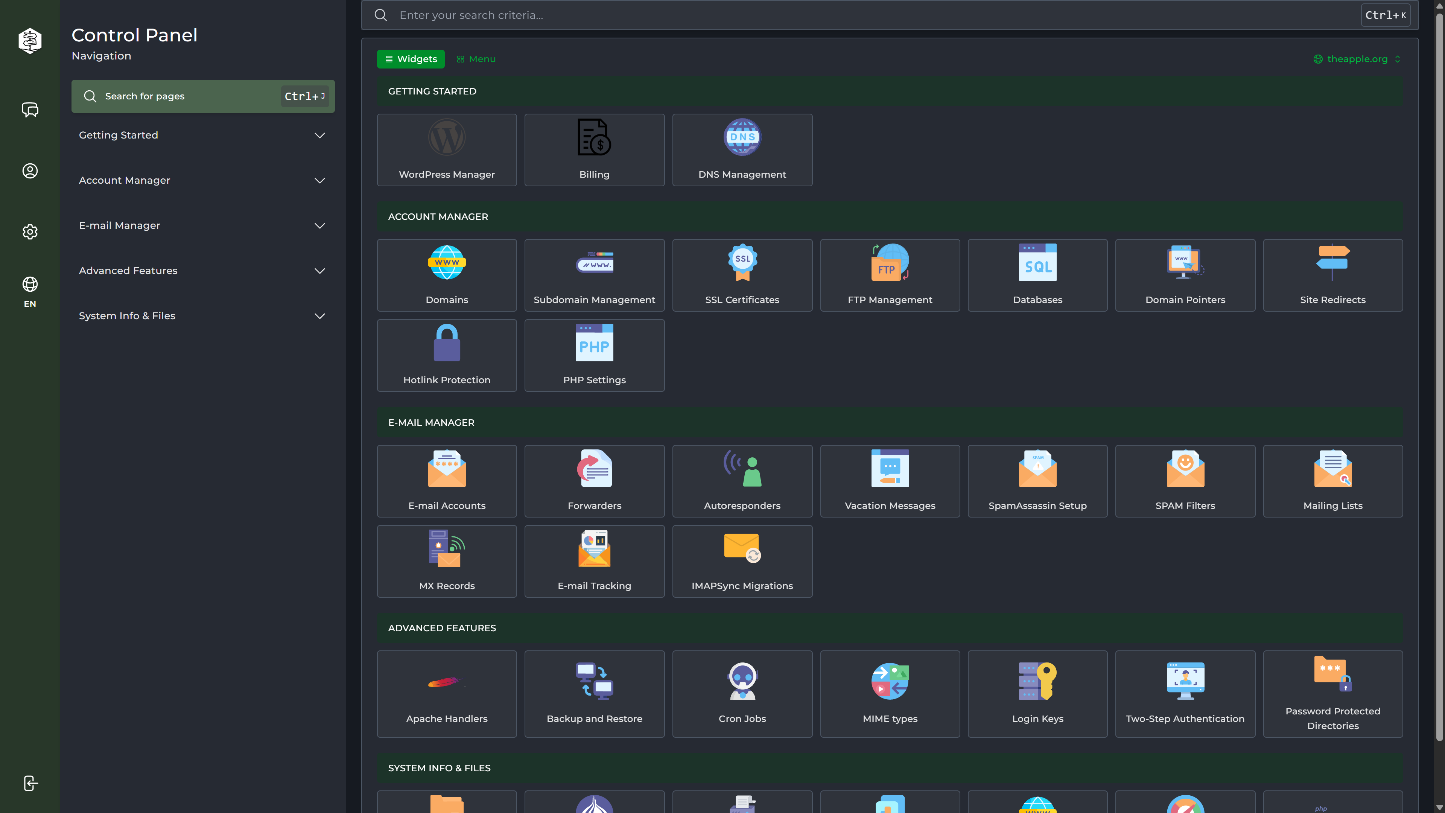Open the Databases widget
This screenshot has width=1445, height=813.
point(1037,275)
